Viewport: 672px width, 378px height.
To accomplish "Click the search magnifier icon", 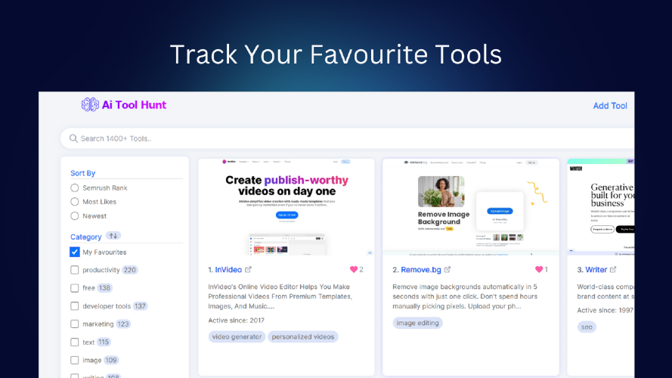I will (x=73, y=138).
